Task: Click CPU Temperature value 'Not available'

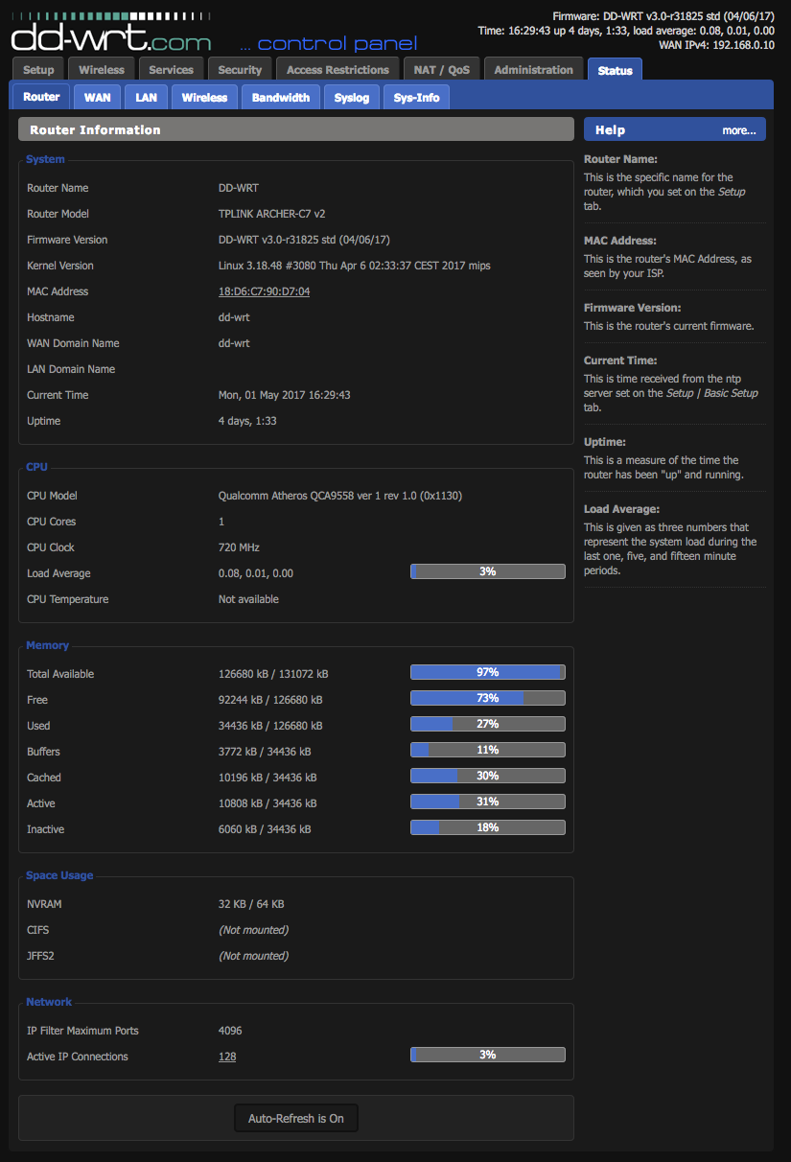Action: (248, 599)
